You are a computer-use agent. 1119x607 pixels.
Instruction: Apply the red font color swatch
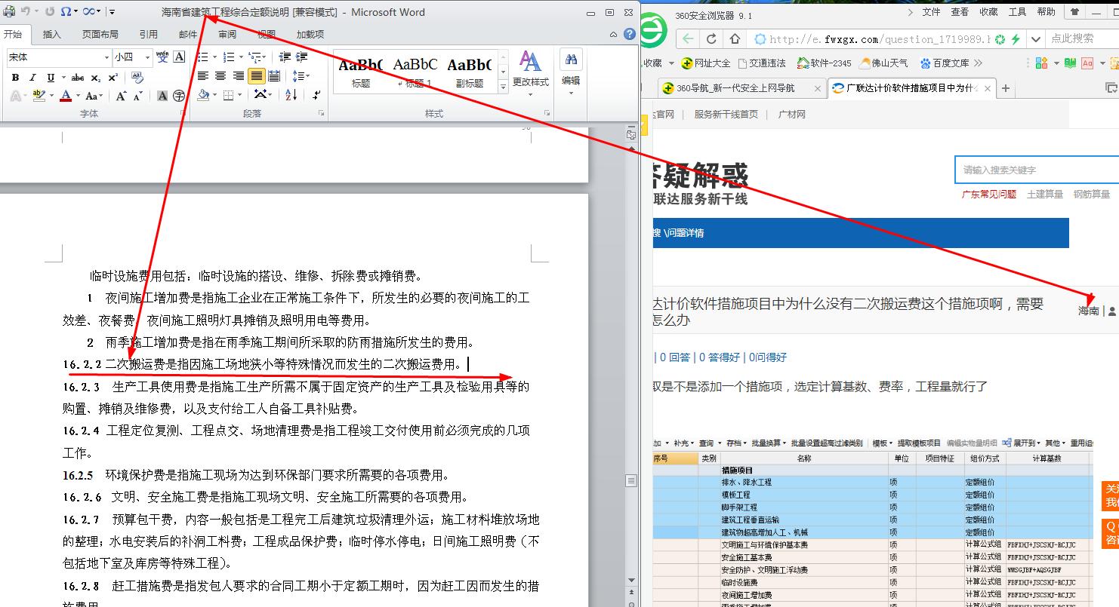pos(66,96)
